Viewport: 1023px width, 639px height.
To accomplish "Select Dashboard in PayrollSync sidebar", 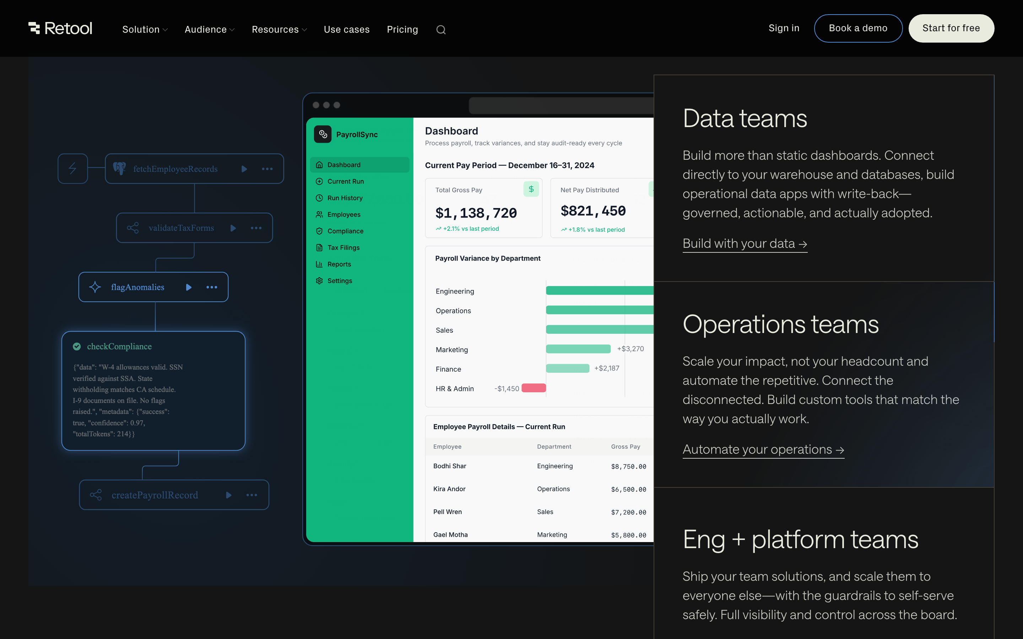I will pos(360,165).
